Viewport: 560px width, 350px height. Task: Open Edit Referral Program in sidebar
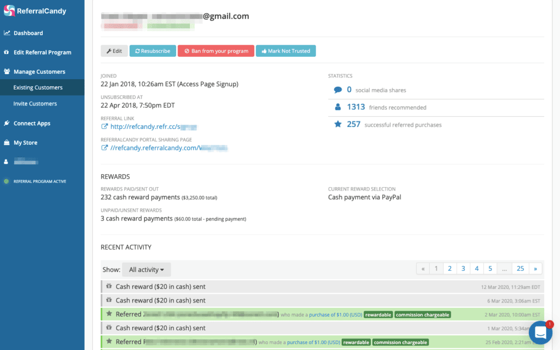[x=42, y=52]
